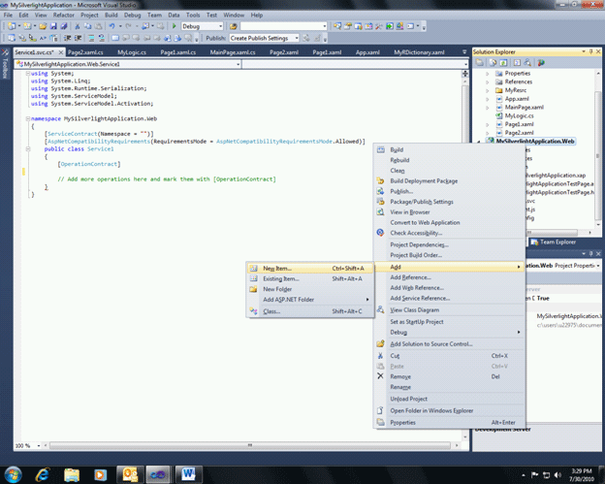This screenshot has width=605, height=484.
Task: Click the Build Deployment Package icon
Action: point(381,180)
